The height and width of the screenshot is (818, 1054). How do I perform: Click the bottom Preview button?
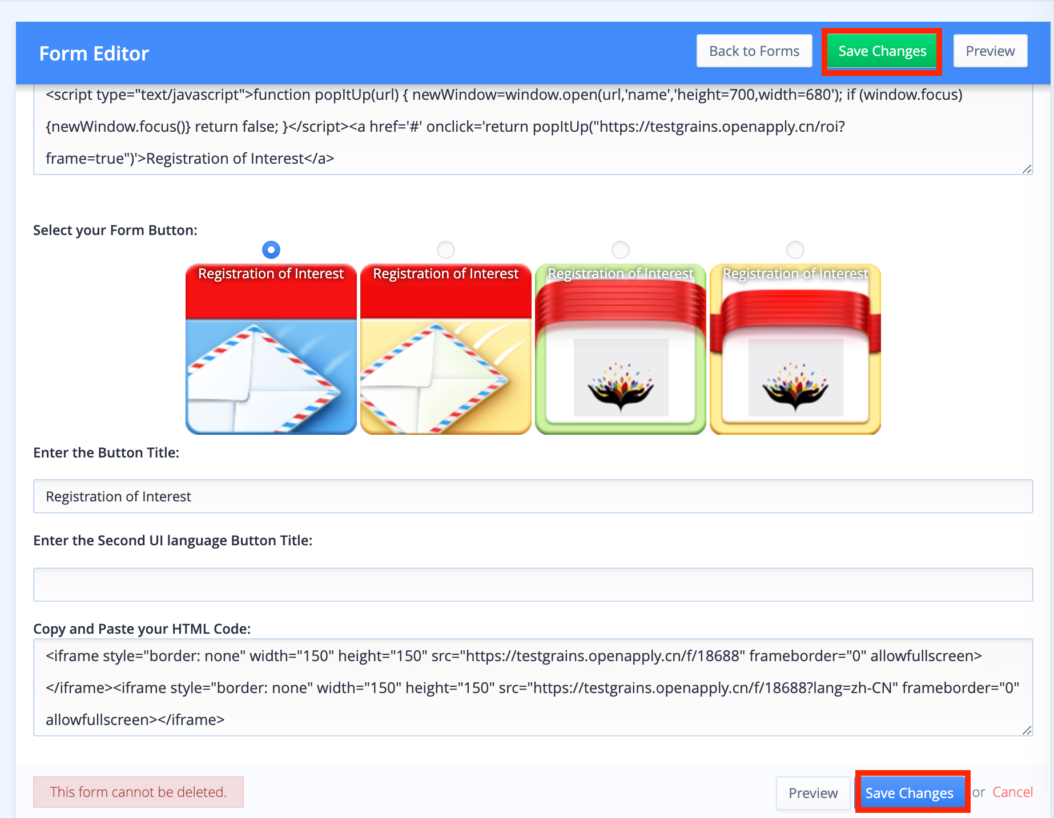click(813, 793)
